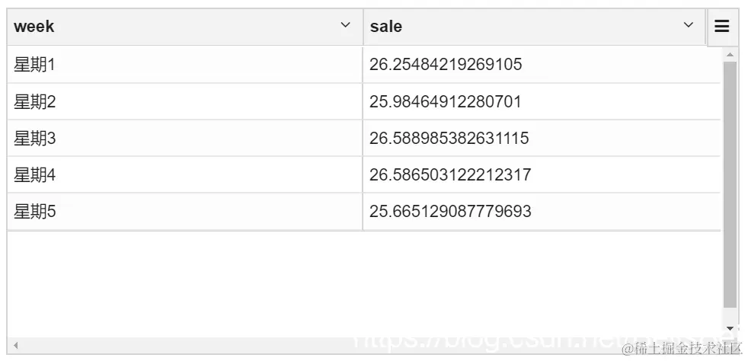Sort by clicking the sale header label
Viewport: 748px width, 361px height.
tap(386, 27)
